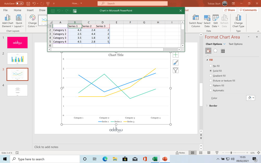Click the Share button

pyautogui.click(x=229, y=10)
